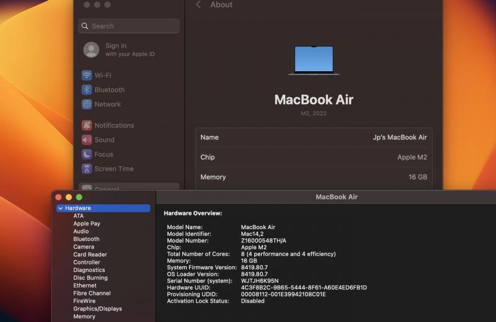Go back using the chevron beside About
This screenshot has height=322, width=496.
tap(198, 5)
